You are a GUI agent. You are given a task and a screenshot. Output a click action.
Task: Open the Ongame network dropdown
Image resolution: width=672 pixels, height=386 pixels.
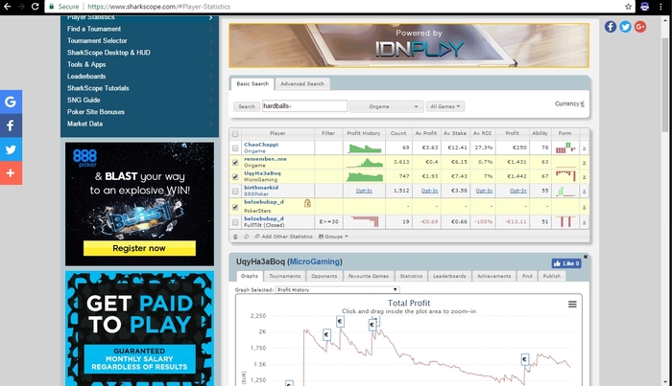[x=387, y=106]
